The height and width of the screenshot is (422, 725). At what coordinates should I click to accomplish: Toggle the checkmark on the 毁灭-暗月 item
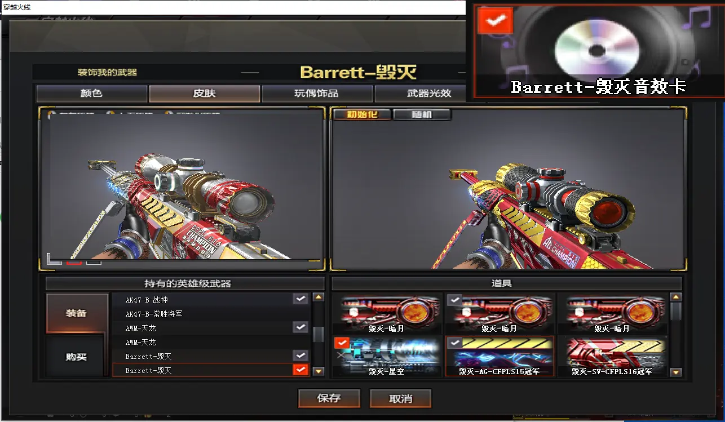(454, 300)
